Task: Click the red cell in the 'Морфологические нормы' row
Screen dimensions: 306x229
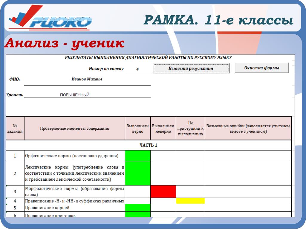Action: click(163, 192)
